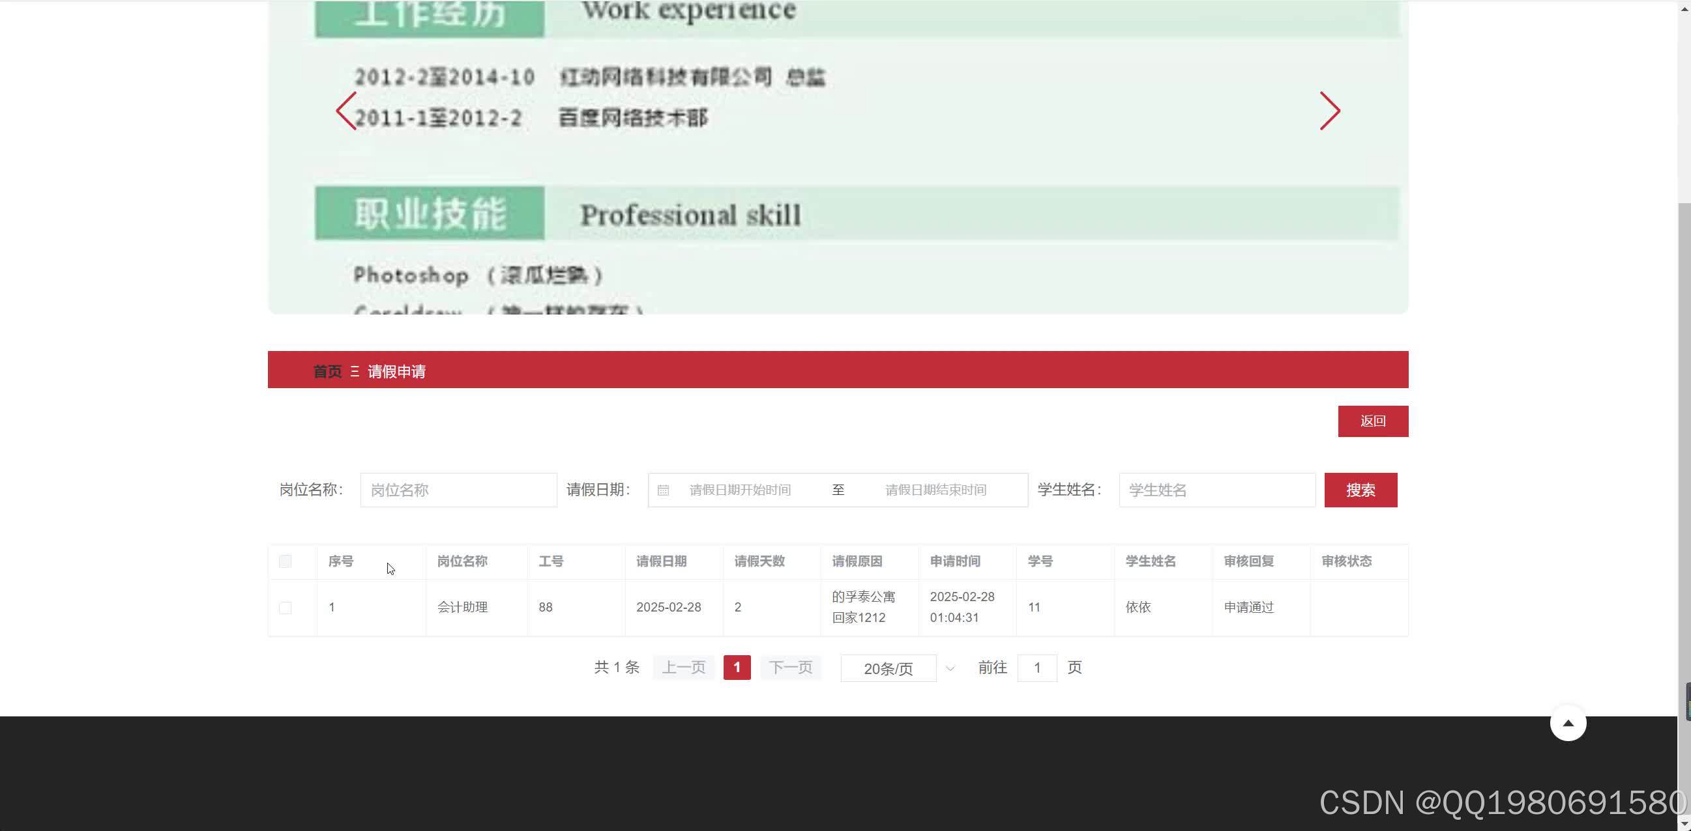Click the list icon in the breadcrumb
Screen dimensions: 1691x831
point(355,371)
